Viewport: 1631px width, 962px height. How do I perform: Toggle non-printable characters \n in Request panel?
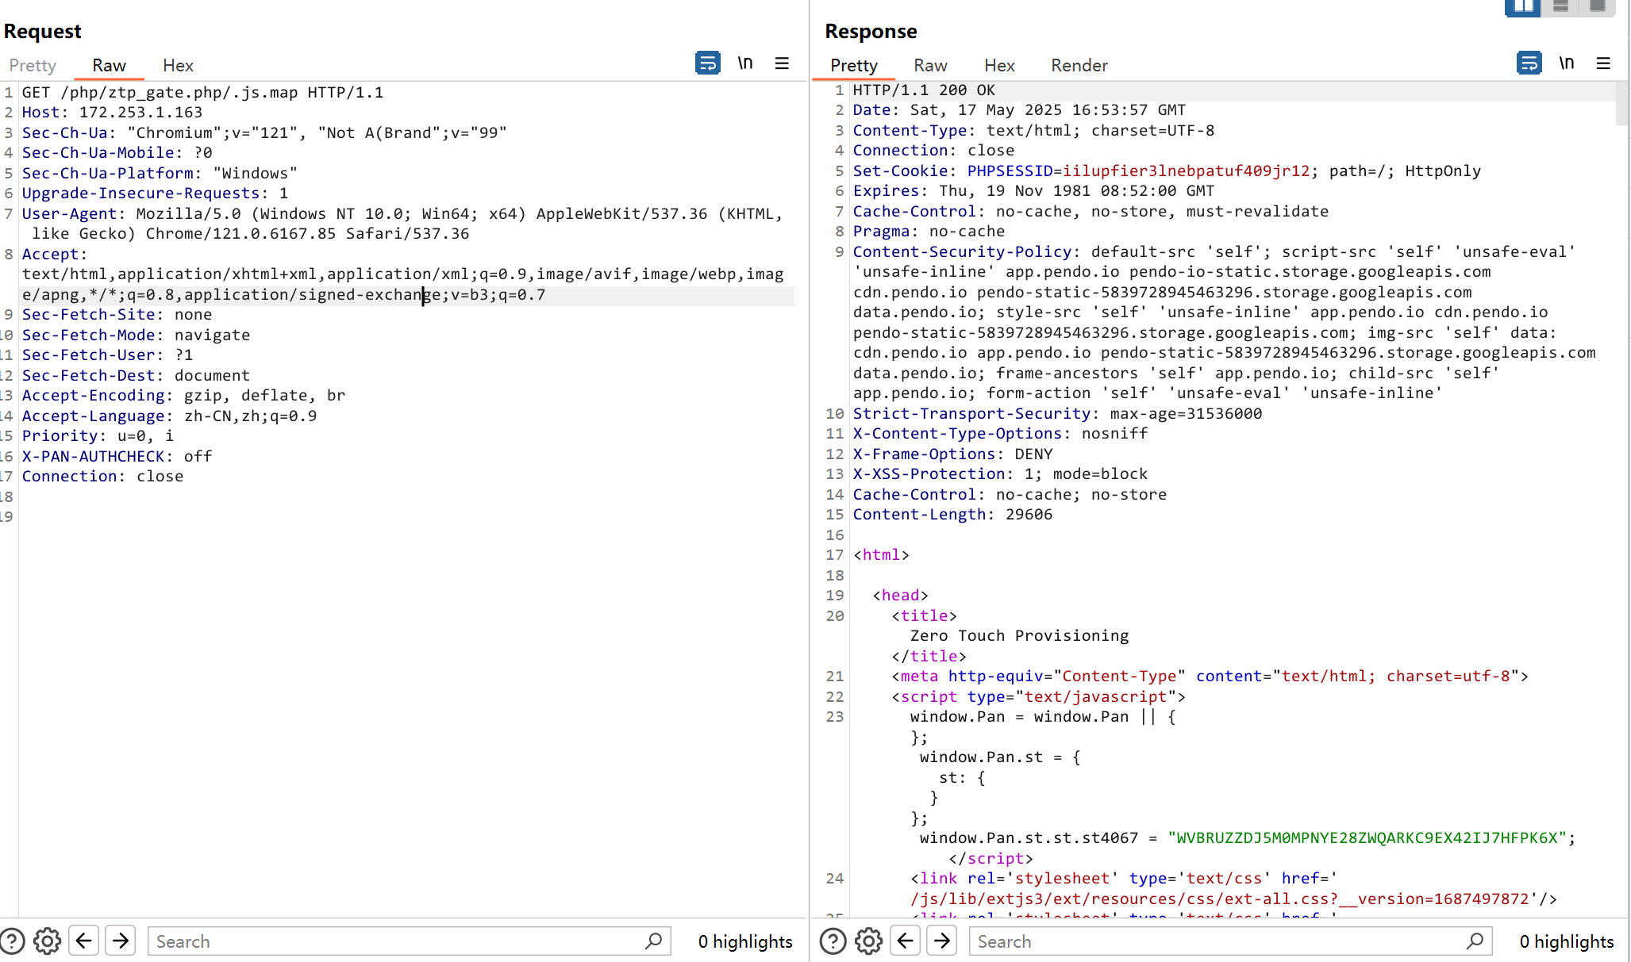744,63
